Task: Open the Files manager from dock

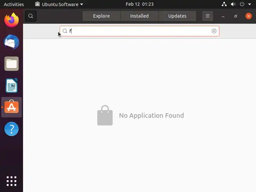Action: pyautogui.click(x=12, y=64)
